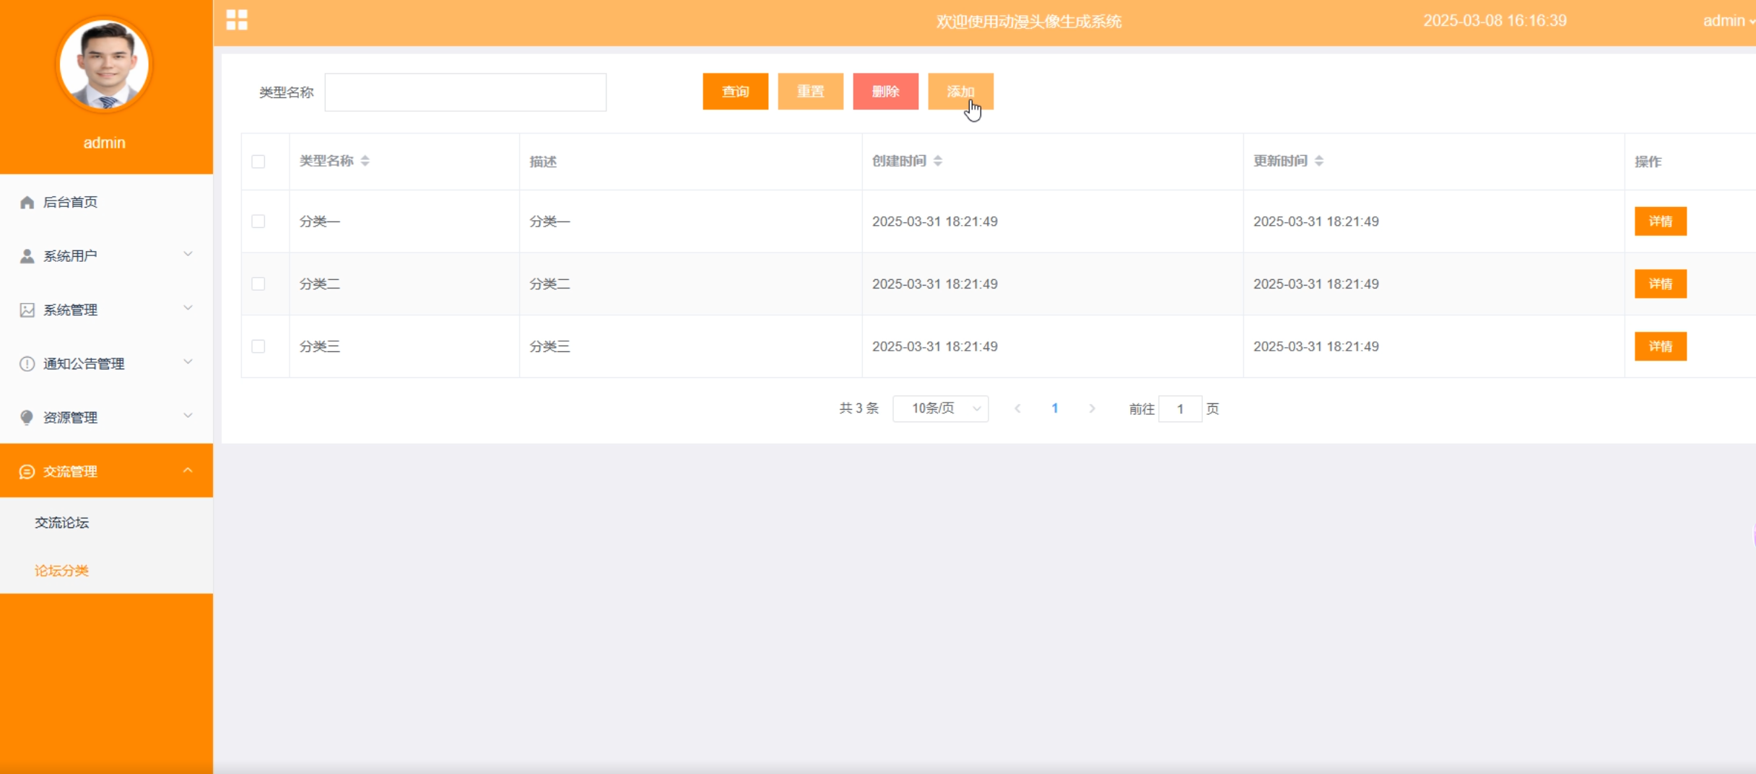Screen dimensions: 1756x774
Task: Click the 重置 reset button
Action: [x=810, y=92]
